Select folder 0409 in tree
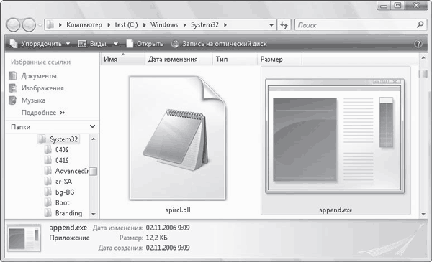The height and width of the screenshot is (262, 432). (62, 150)
